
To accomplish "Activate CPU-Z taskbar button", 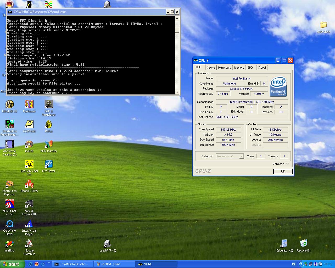I will click(x=157, y=264).
